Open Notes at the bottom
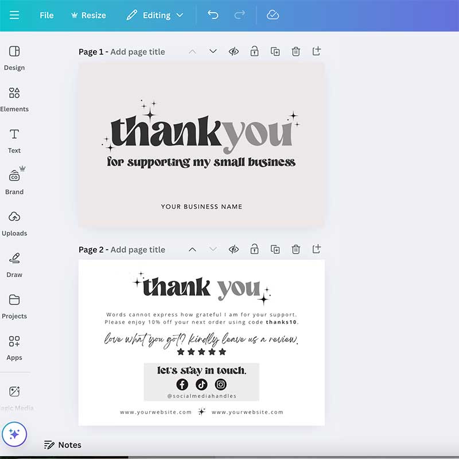 [63, 445]
